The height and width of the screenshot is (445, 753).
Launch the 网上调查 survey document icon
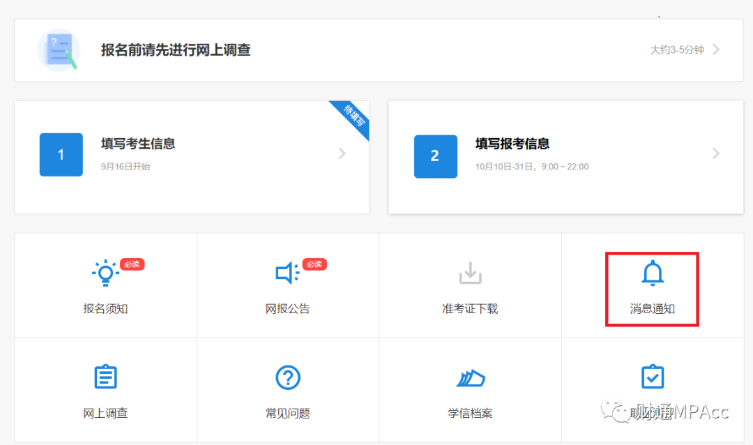(105, 377)
